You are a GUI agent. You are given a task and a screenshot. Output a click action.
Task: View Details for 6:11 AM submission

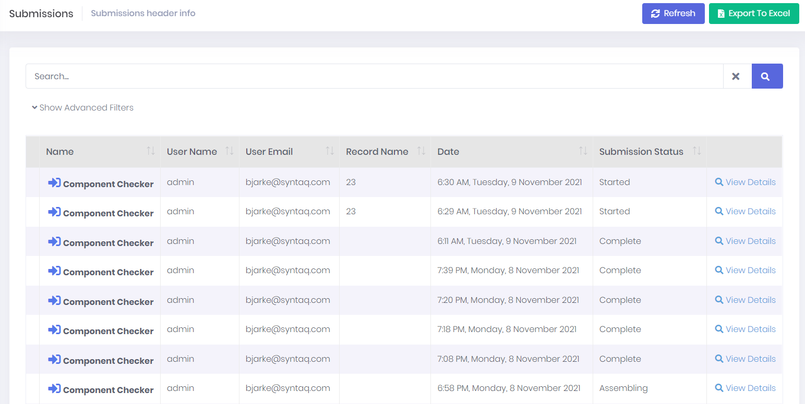(745, 241)
